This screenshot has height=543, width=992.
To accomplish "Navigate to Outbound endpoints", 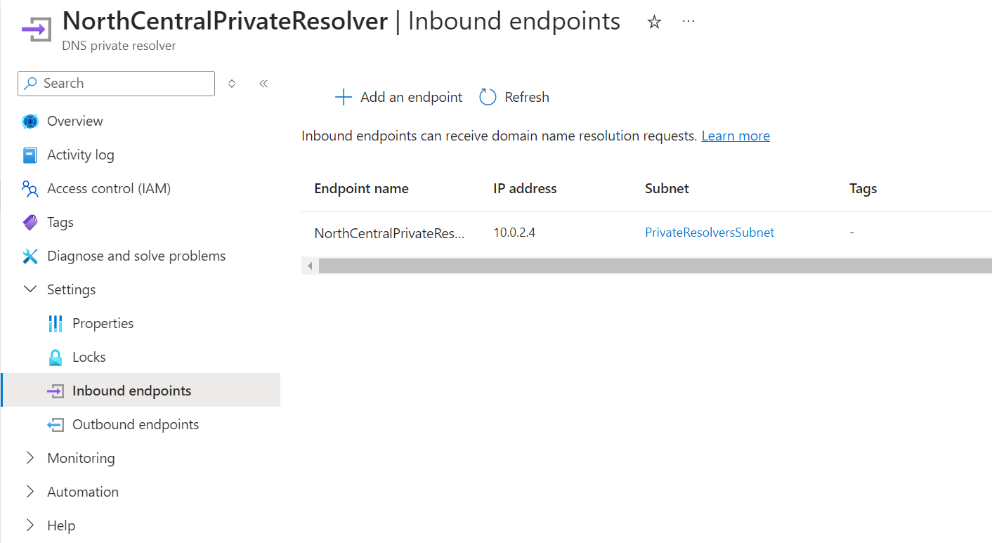I will coord(136,424).
